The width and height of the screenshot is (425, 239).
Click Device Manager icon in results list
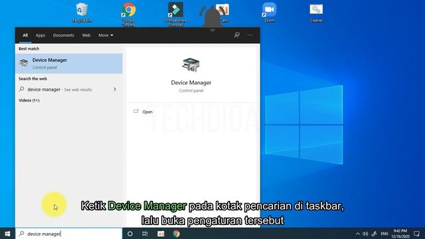click(24, 63)
